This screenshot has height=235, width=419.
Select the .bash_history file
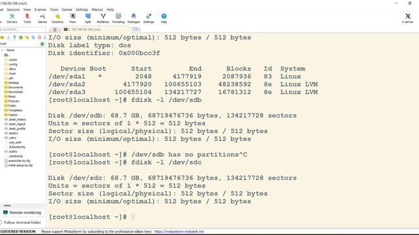point(15,119)
